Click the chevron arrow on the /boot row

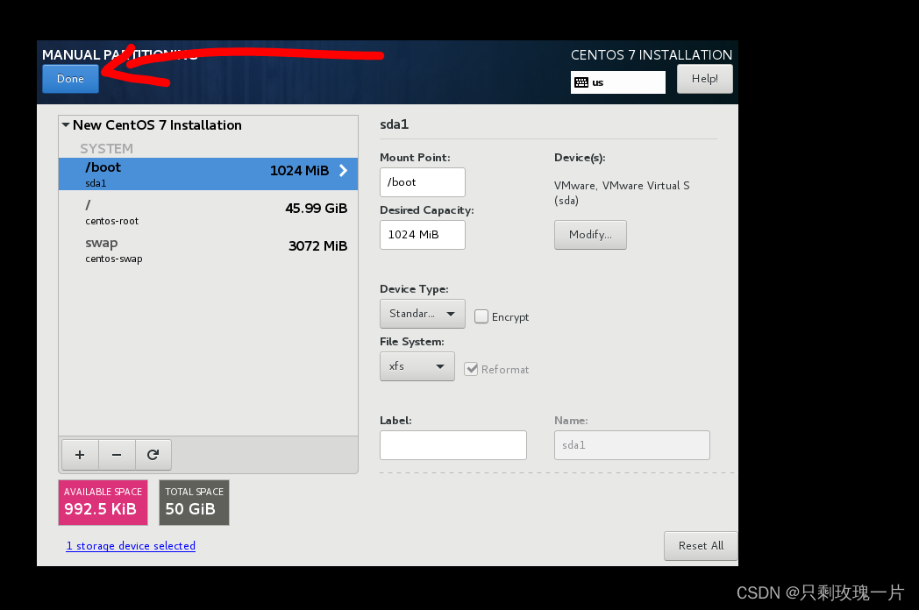[344, 171]
